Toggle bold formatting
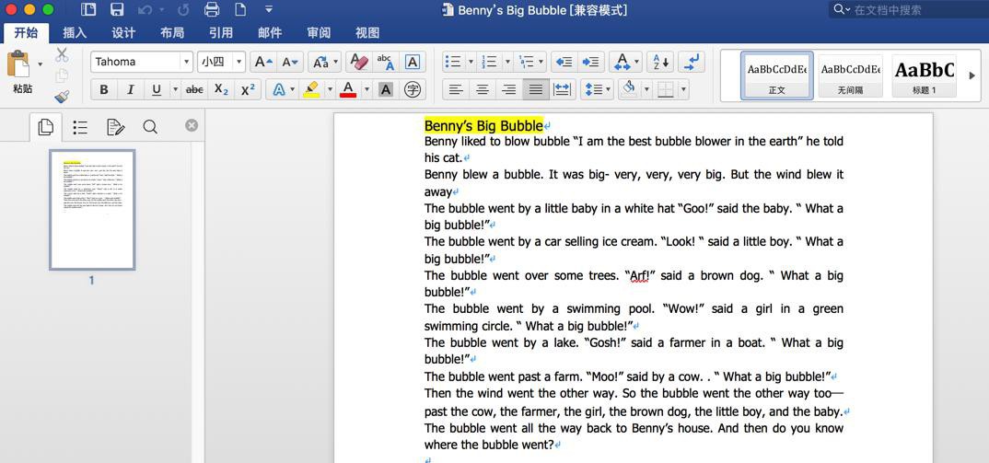The image size is (989, 463). coord(104,89)
